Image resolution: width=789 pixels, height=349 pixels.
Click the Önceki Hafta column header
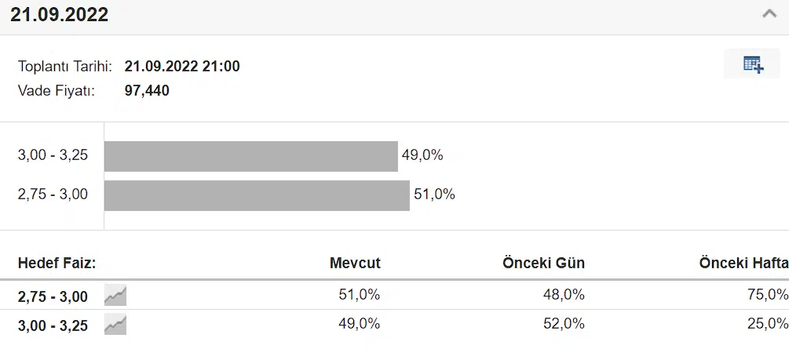(x=743, y=264)
